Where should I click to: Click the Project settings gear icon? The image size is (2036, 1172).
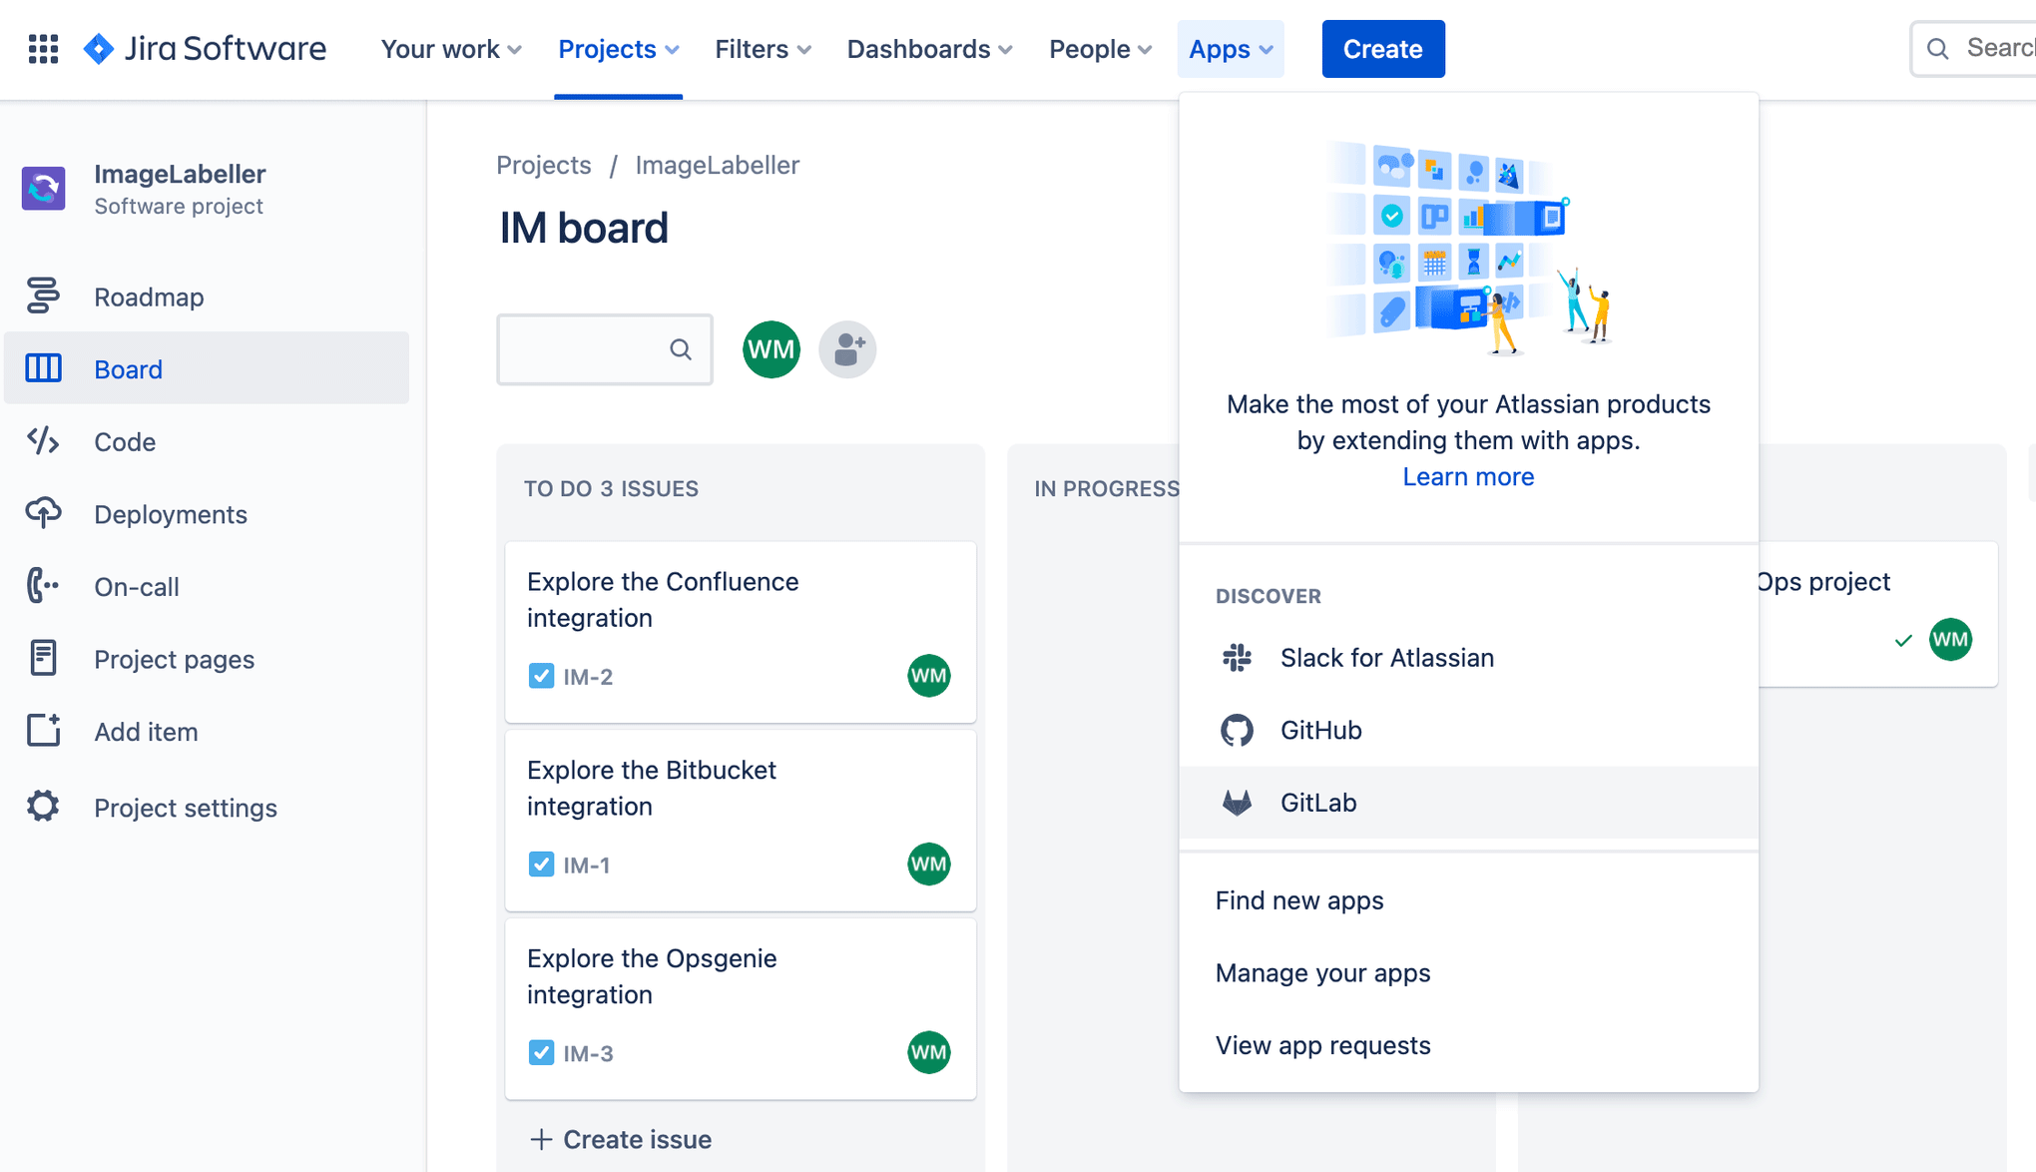(43, 807)
